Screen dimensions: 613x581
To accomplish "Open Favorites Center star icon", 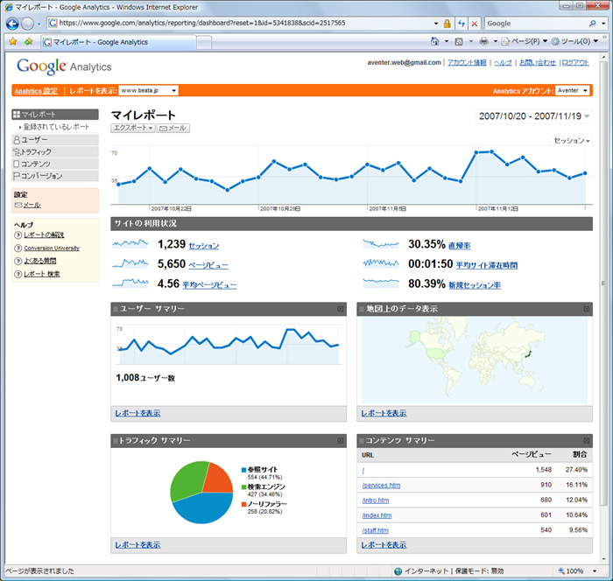I will (x=13, y=41).
